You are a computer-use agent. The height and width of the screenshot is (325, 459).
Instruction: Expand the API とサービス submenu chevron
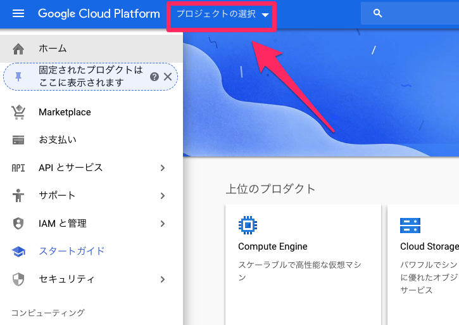coord(163,168)
